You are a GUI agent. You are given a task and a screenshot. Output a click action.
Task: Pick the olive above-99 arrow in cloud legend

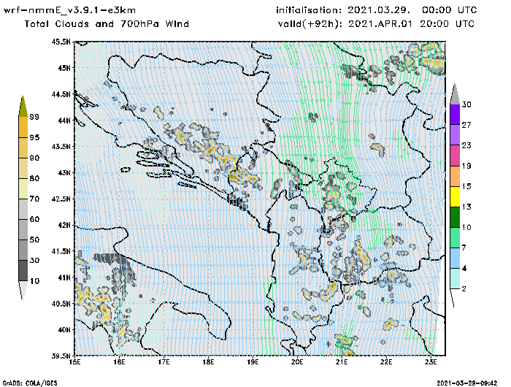coord(23,107)
